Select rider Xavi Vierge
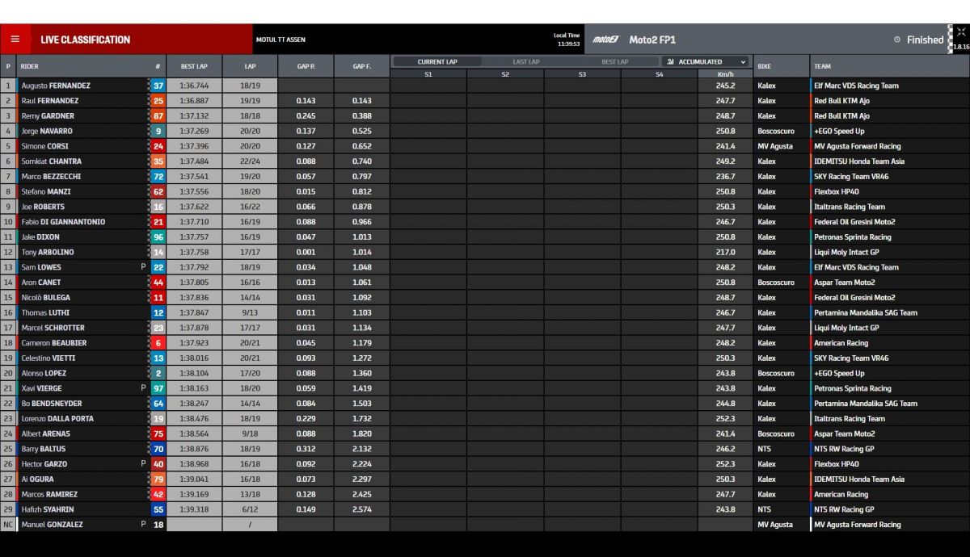Image resolution: width=970 pixels, height=557 pixels. click(43, 388)
